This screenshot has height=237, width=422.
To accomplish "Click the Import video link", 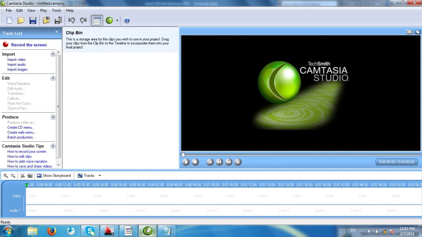I will 16,60.
